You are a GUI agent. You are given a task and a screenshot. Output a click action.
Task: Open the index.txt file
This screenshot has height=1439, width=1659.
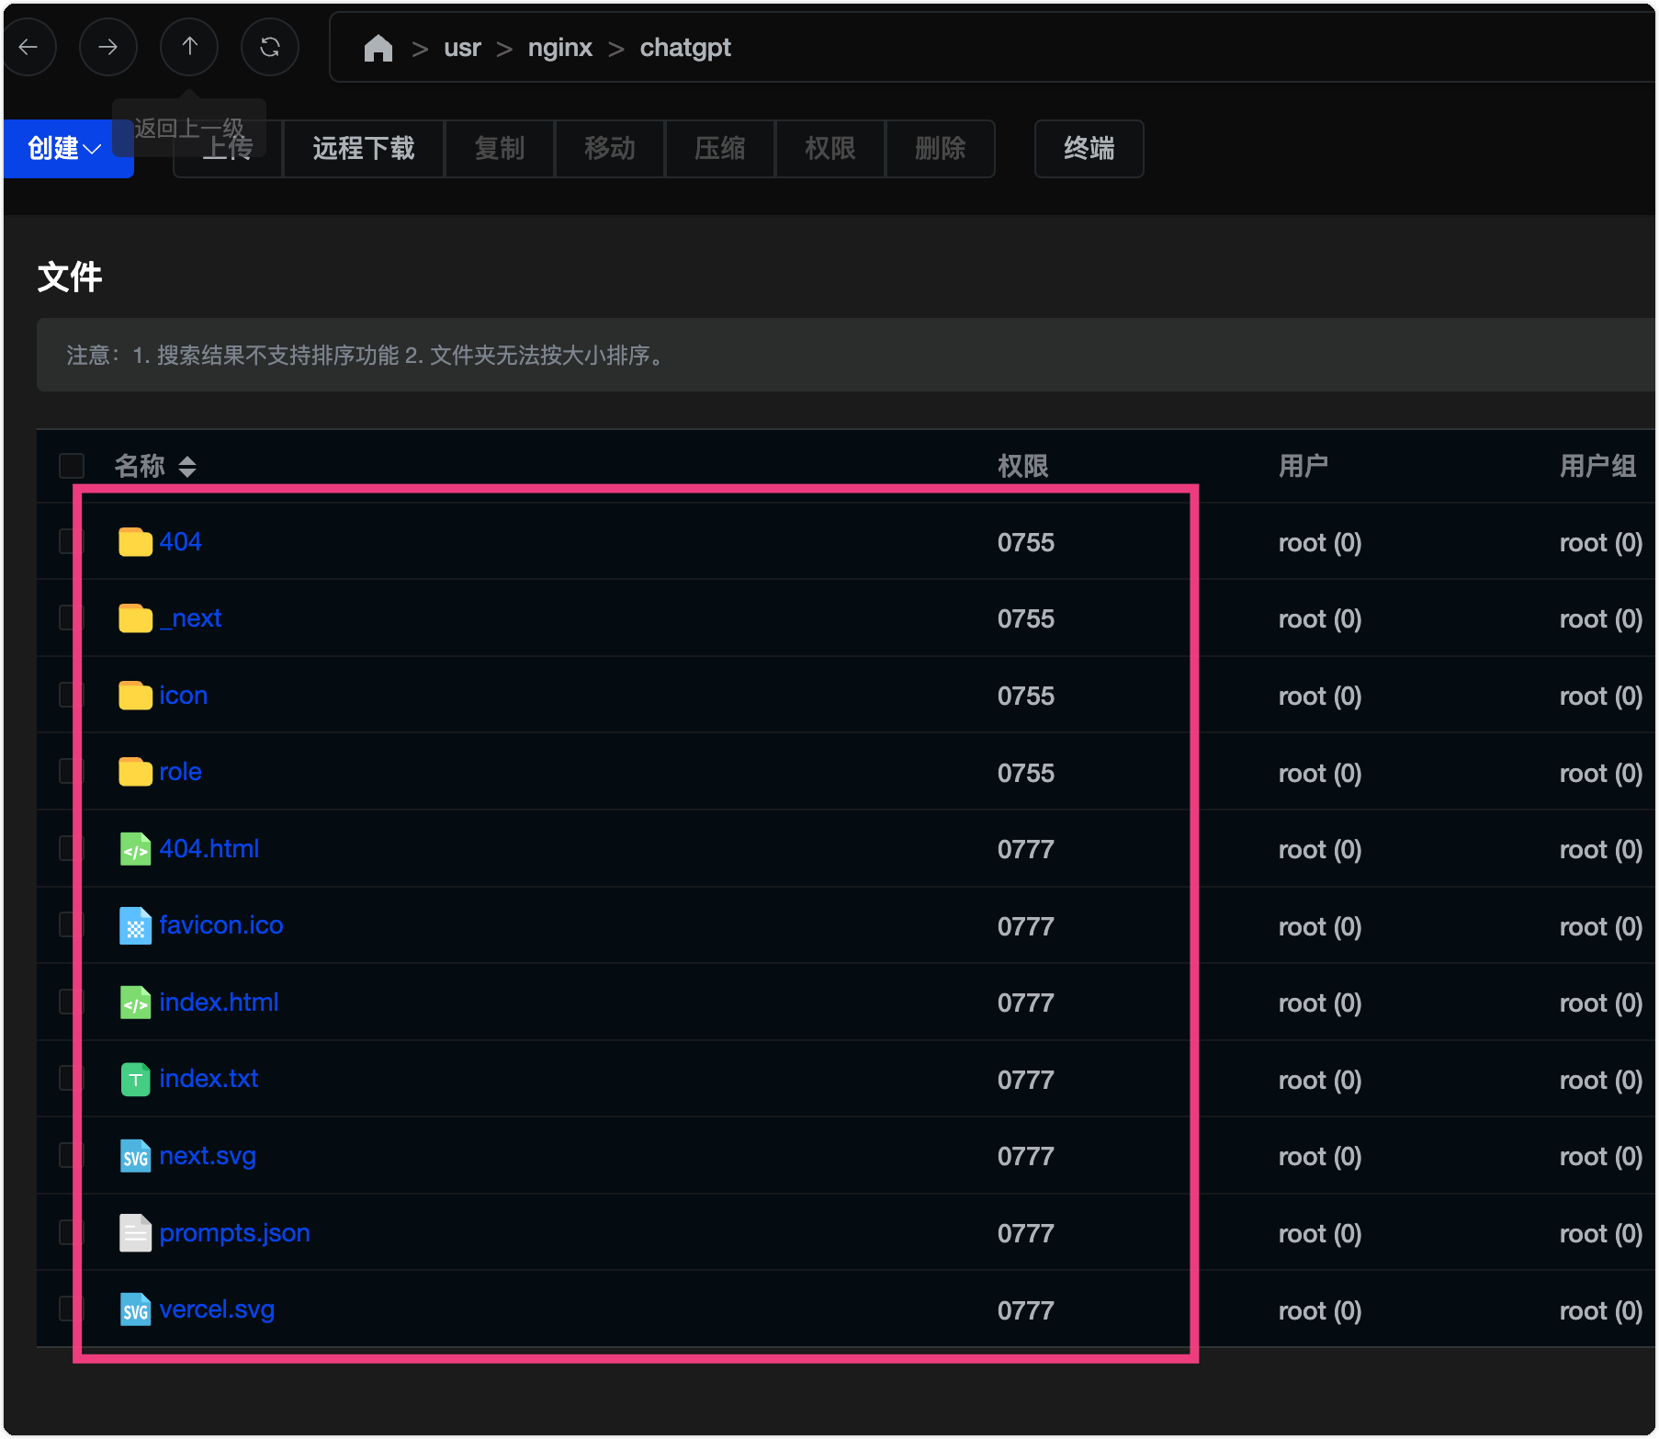click(x=209, y=1079)
